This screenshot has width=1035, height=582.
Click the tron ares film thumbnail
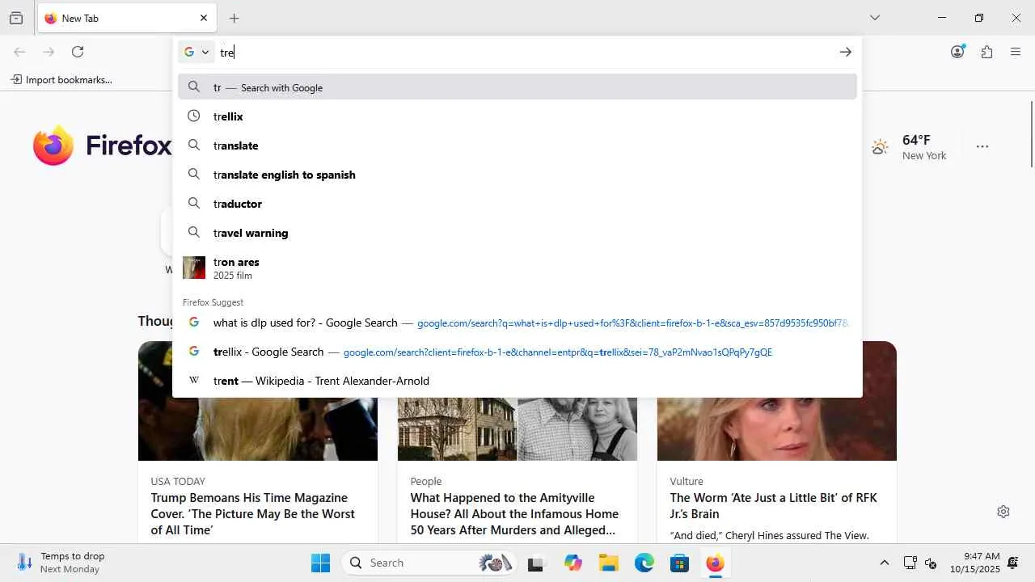pyautogui.click(x=194, y=268)
